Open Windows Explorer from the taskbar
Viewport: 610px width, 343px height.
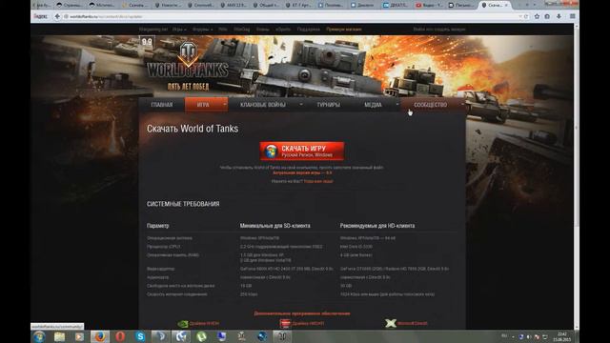click(x=59, y=336)
